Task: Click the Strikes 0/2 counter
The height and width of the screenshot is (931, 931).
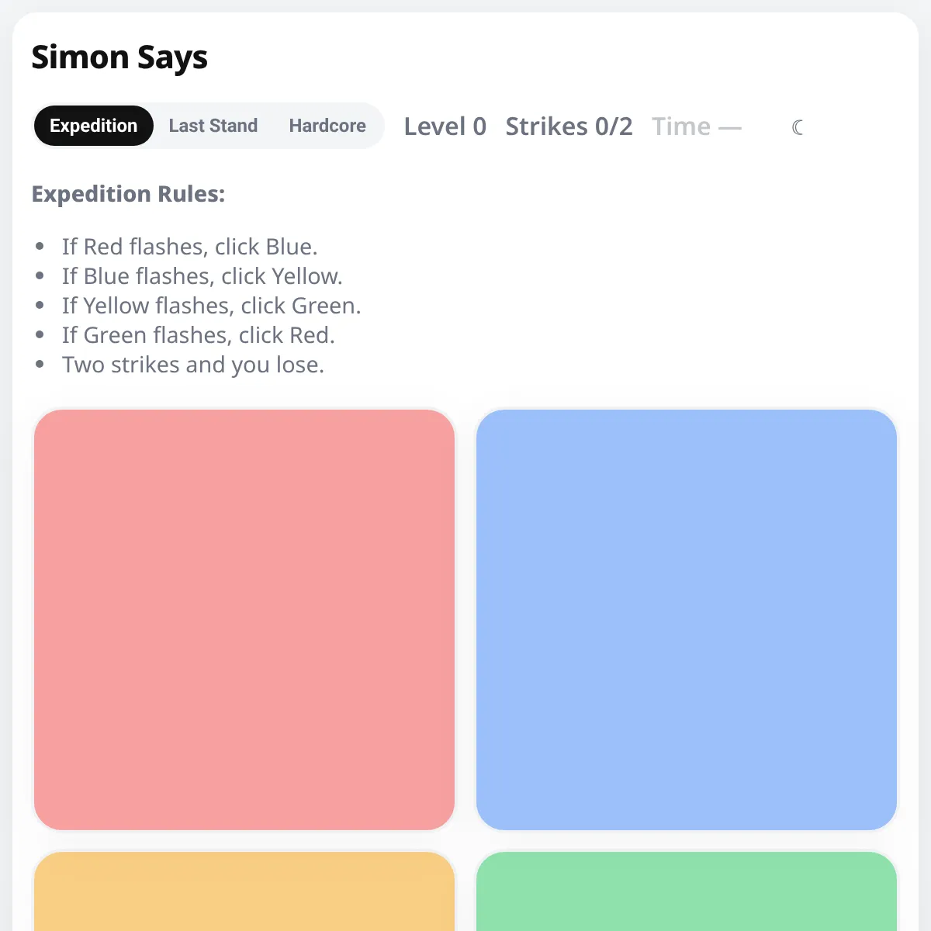Action: point(569,126)
